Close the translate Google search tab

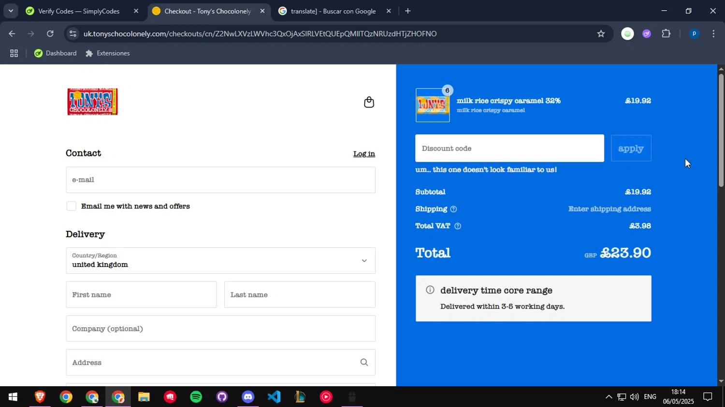click(x=389, y=11)
